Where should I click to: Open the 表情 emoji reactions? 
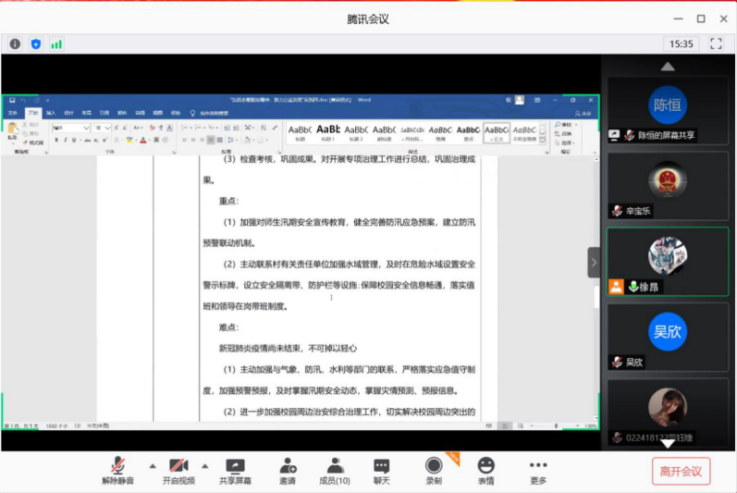coord(485,465)
